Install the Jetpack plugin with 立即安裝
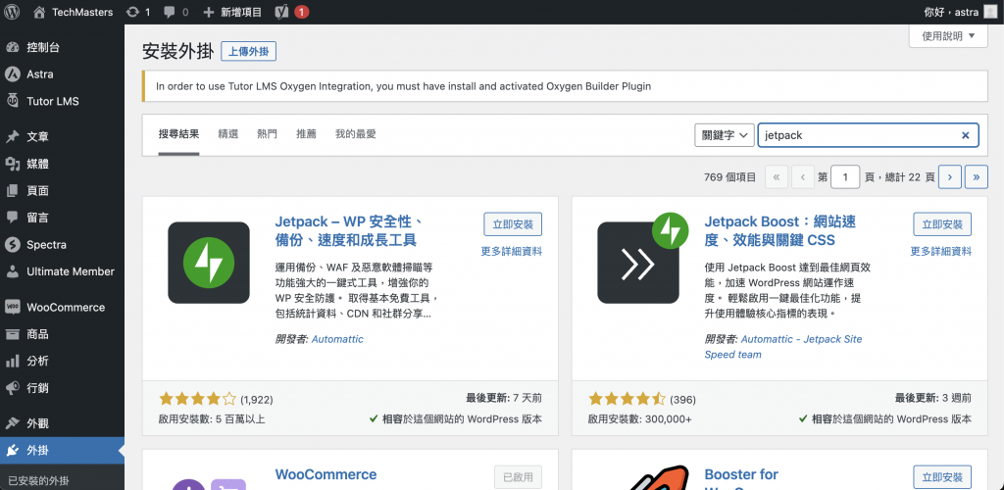1004x490 pixels. click(513, 224)
